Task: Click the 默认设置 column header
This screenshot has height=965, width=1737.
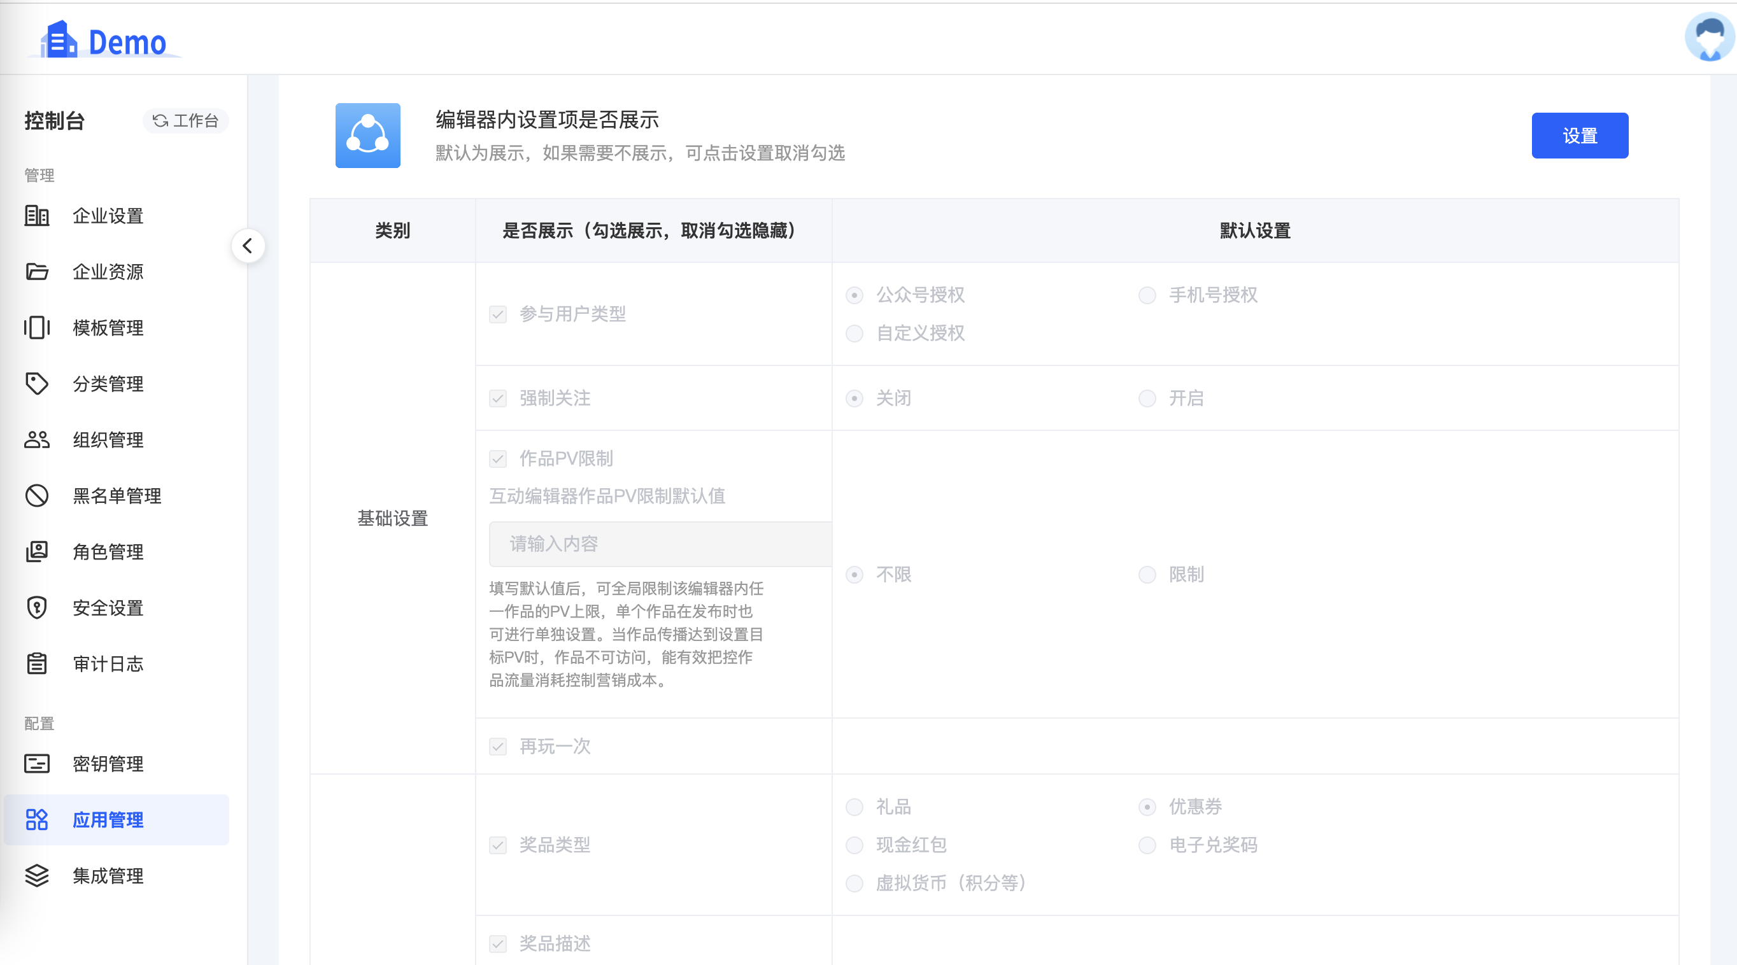Action: pyautogui.click(x=1255, y=230)
